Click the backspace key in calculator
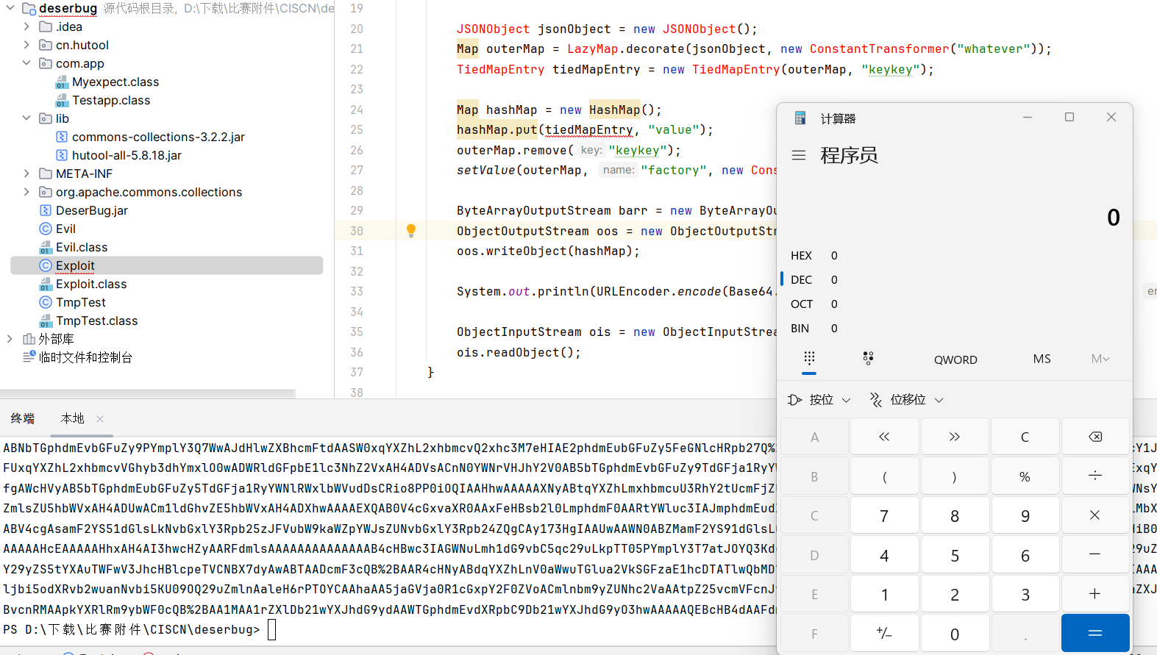Screen dimensions: 1157x655 [1095, 437]
